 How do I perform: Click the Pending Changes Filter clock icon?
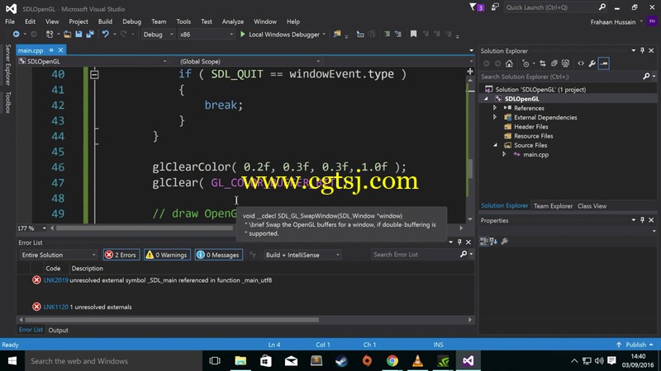coord(525,63)
